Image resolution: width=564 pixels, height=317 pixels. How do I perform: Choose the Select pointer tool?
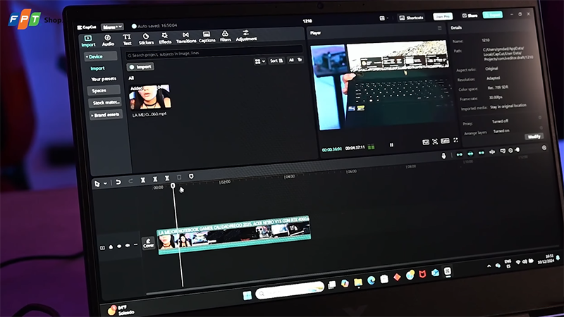coord(97,184)
